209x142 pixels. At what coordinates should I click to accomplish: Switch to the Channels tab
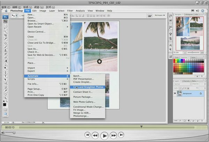186,81
